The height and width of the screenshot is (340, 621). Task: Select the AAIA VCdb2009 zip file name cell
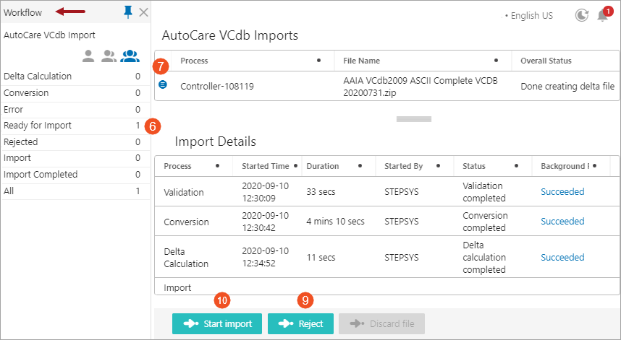421,87
